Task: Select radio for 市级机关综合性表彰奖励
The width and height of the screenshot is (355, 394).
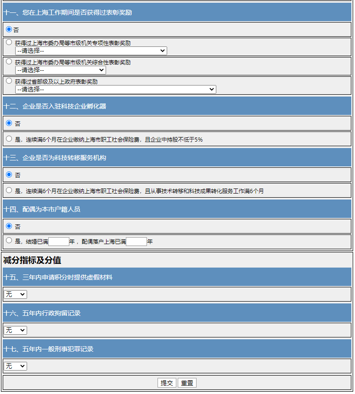Action: 9,62
